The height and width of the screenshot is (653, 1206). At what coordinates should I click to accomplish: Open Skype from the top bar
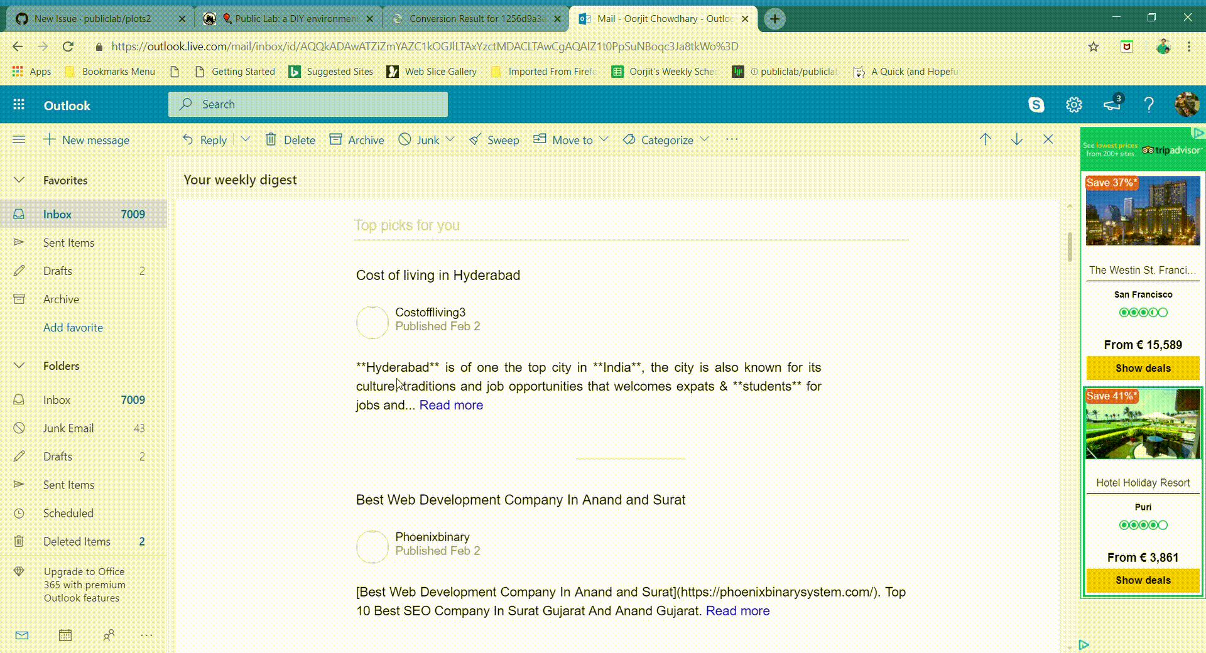coord(1036,104)
